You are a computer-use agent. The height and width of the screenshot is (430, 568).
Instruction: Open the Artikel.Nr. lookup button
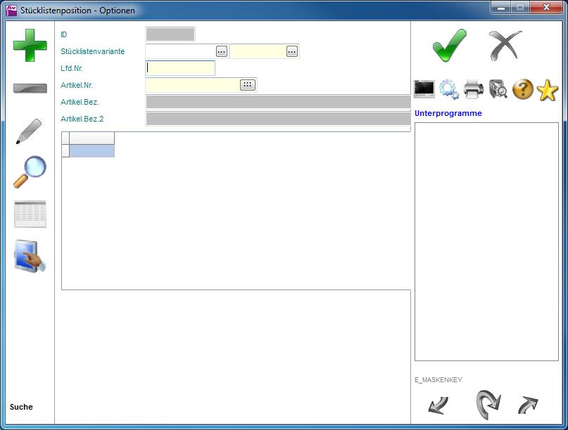point(247,85)
